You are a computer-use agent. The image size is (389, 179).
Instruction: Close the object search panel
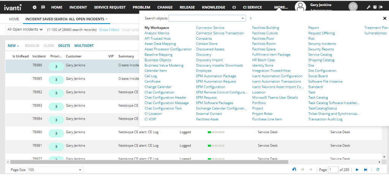coord(385,18)
